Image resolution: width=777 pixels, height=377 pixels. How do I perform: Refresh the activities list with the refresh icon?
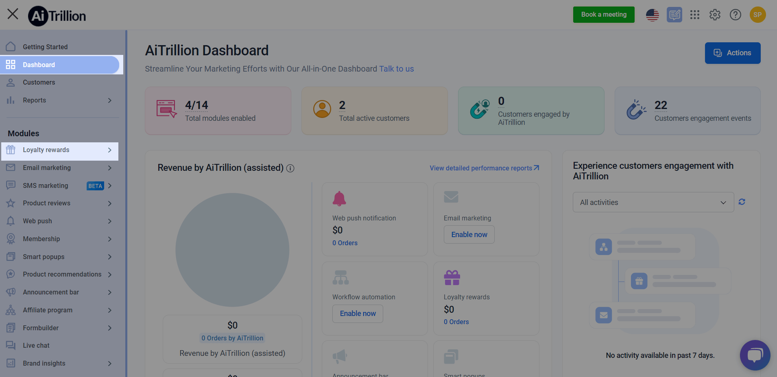(x=742, y=202)
